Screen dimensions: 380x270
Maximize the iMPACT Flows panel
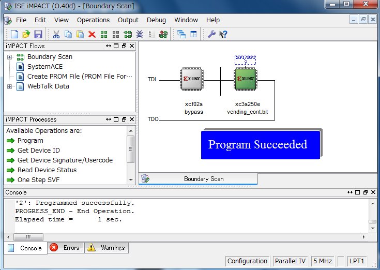(x=116, y=46)
